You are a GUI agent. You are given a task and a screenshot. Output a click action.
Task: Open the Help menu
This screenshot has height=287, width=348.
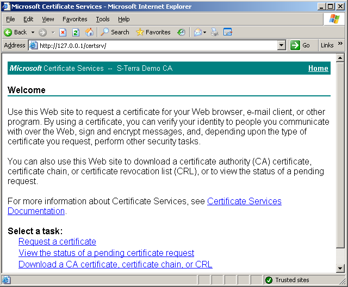point(123,20)
